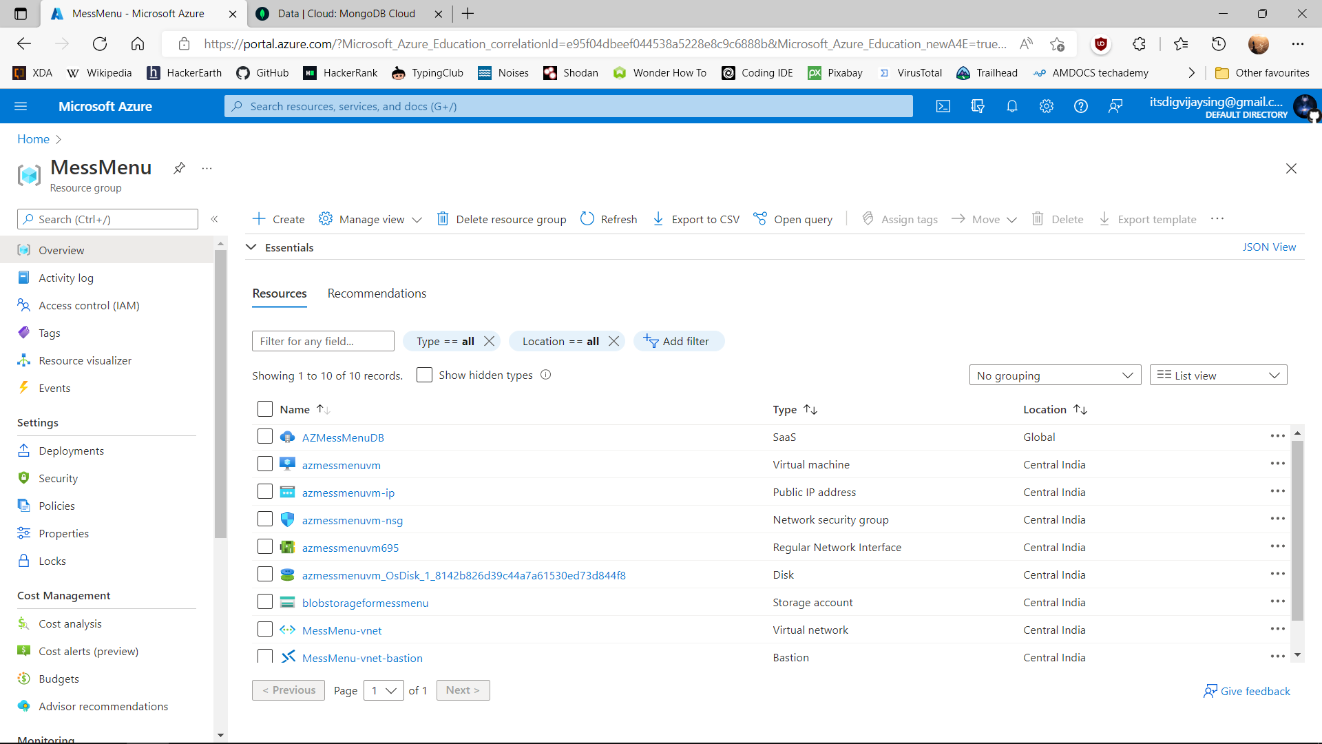Check the azmessmenuvm row checkbox

coord(264,464)
